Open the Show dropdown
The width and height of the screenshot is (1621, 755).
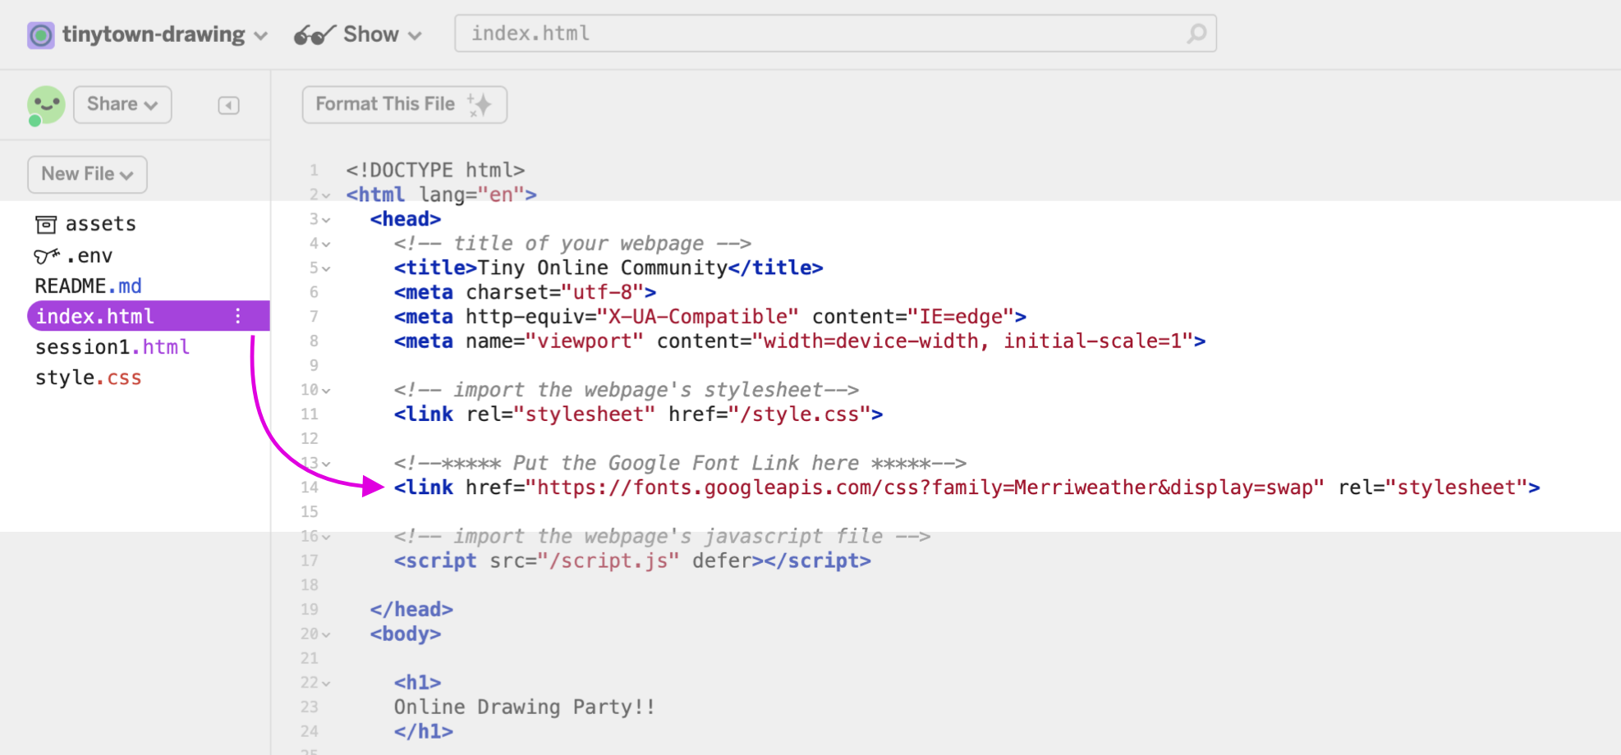pyautogui.click(x=417, y=34)
